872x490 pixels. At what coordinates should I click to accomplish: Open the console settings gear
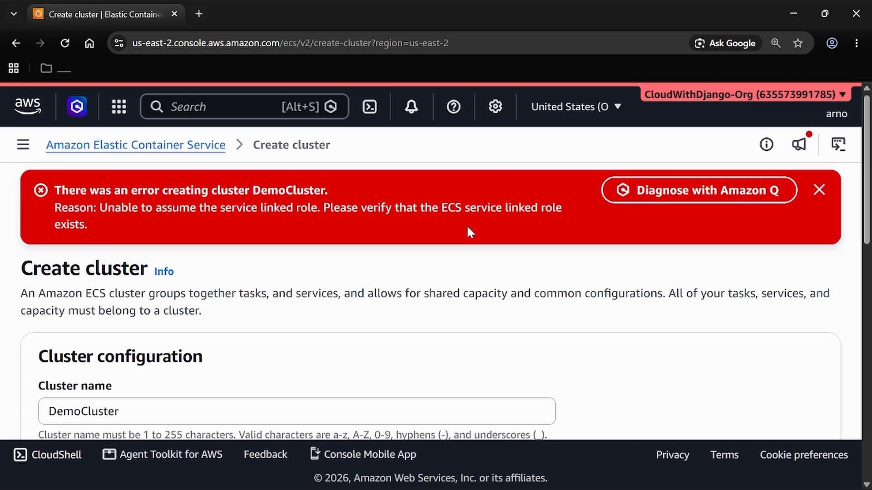click(495, 107)
